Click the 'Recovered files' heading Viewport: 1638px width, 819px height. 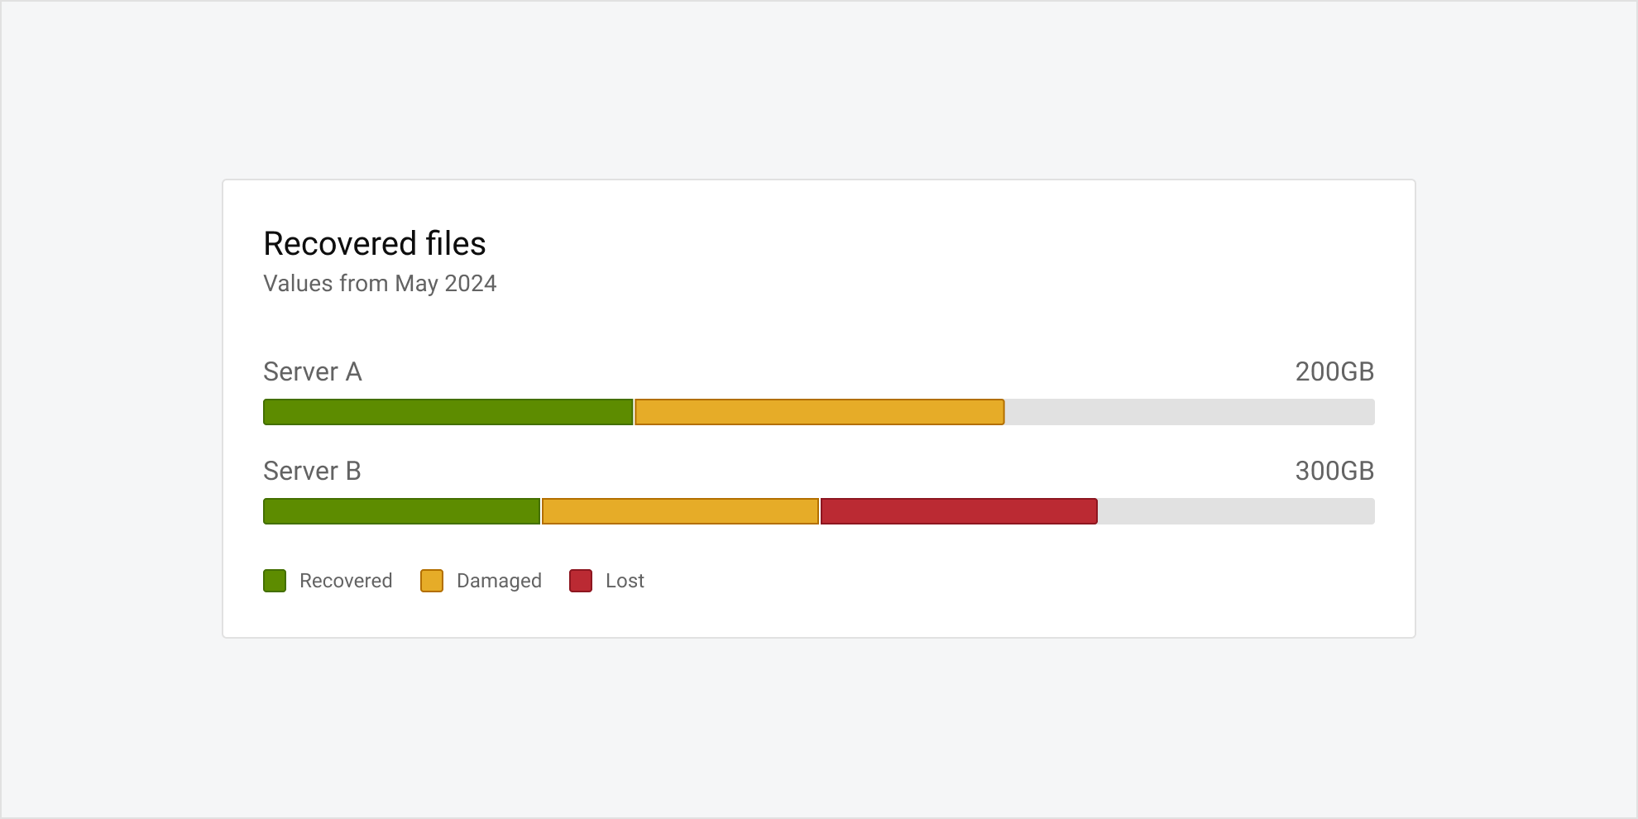(x=375, y=244)
